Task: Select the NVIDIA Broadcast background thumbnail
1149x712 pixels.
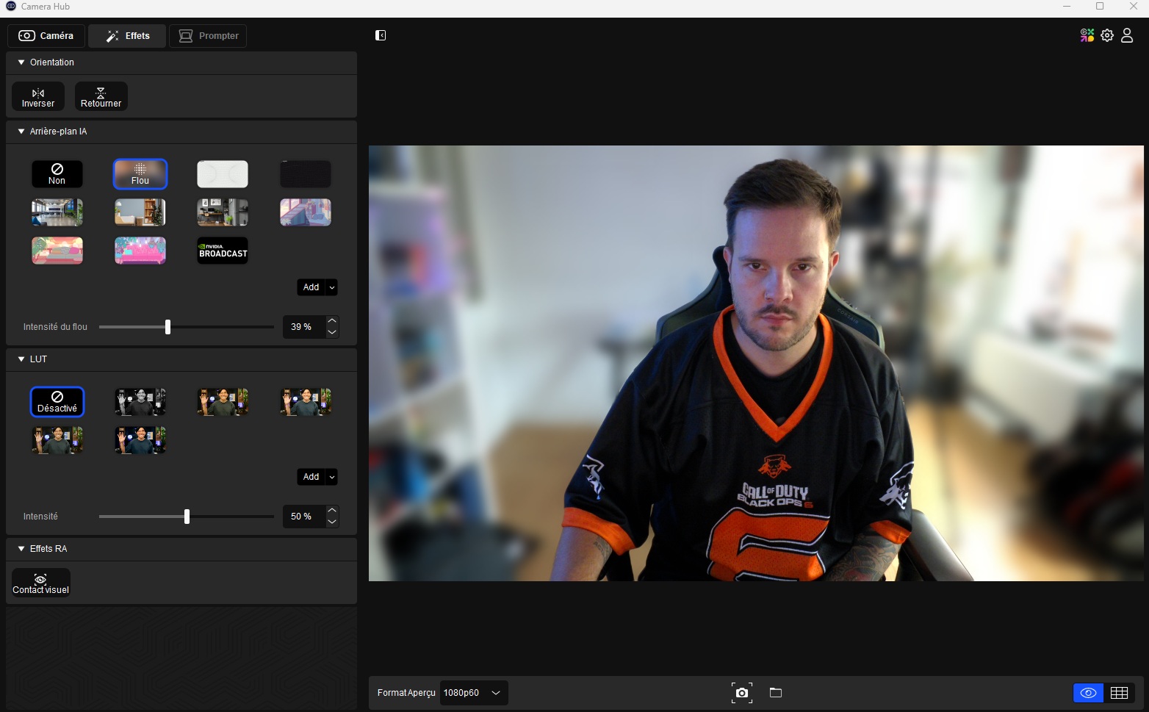Action: (x=223, y=251)
